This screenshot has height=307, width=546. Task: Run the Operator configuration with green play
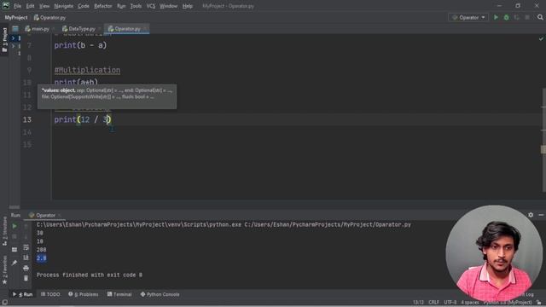tap(496, 17)
